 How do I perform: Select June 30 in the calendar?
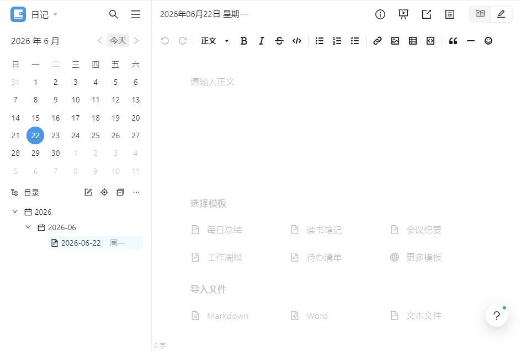[56, 153]
